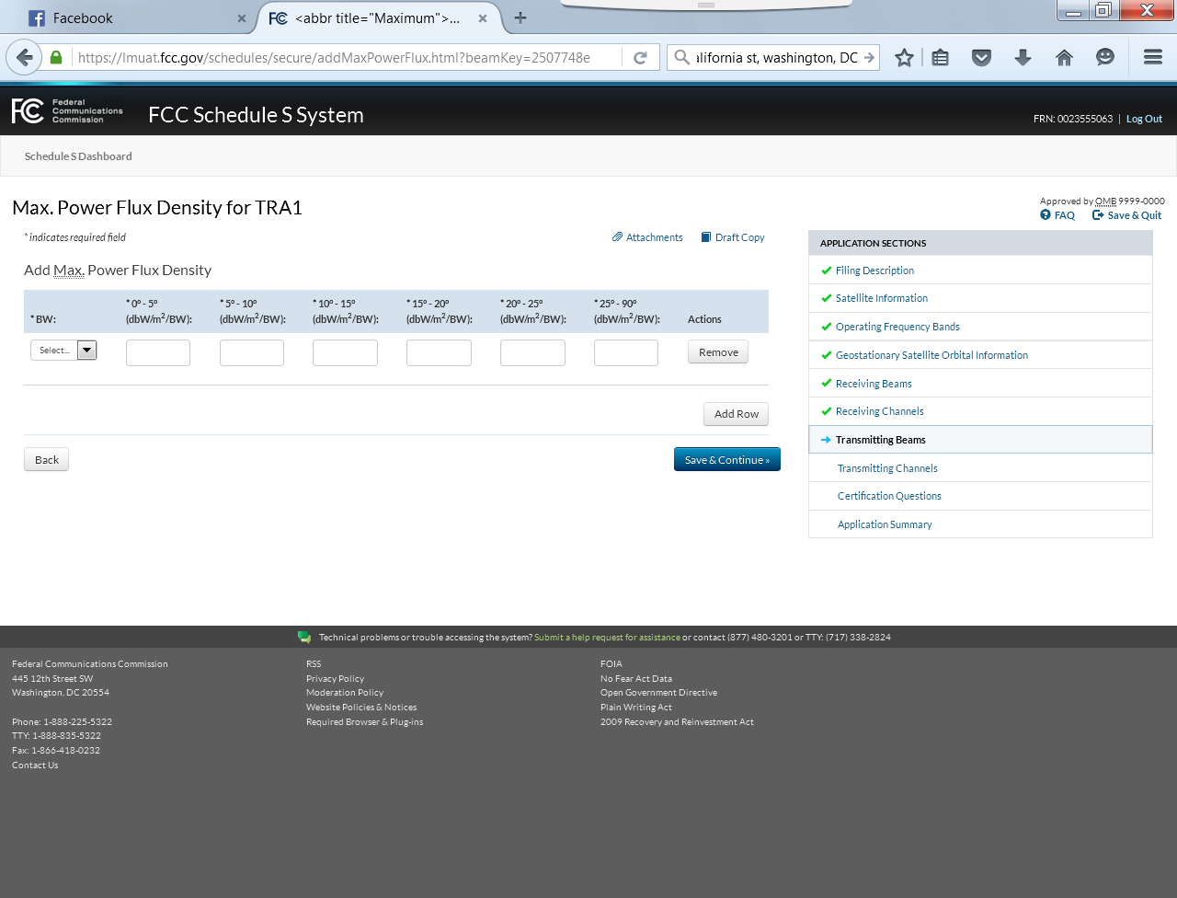Open a new browser tab
This screenshot has width=1177, height=898.
click(520, 17)
